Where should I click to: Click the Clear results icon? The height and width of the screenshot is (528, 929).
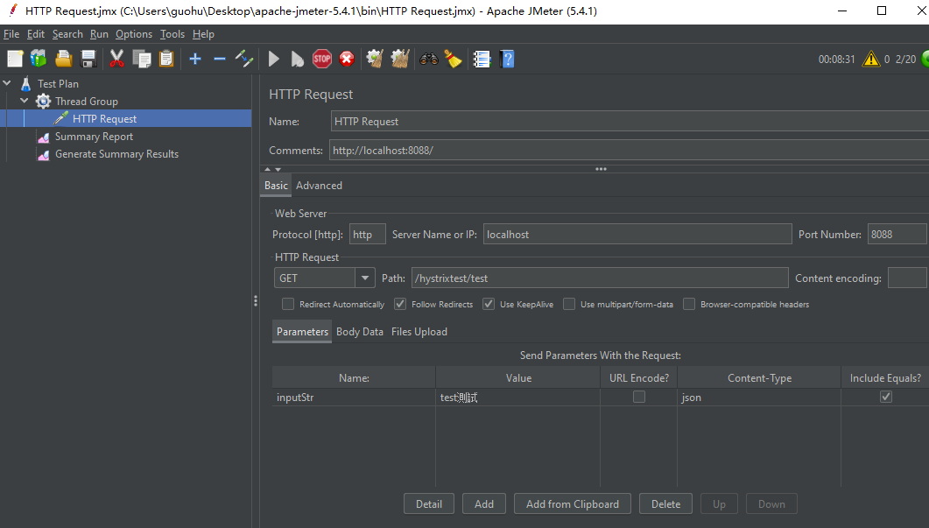click(375, 59)
